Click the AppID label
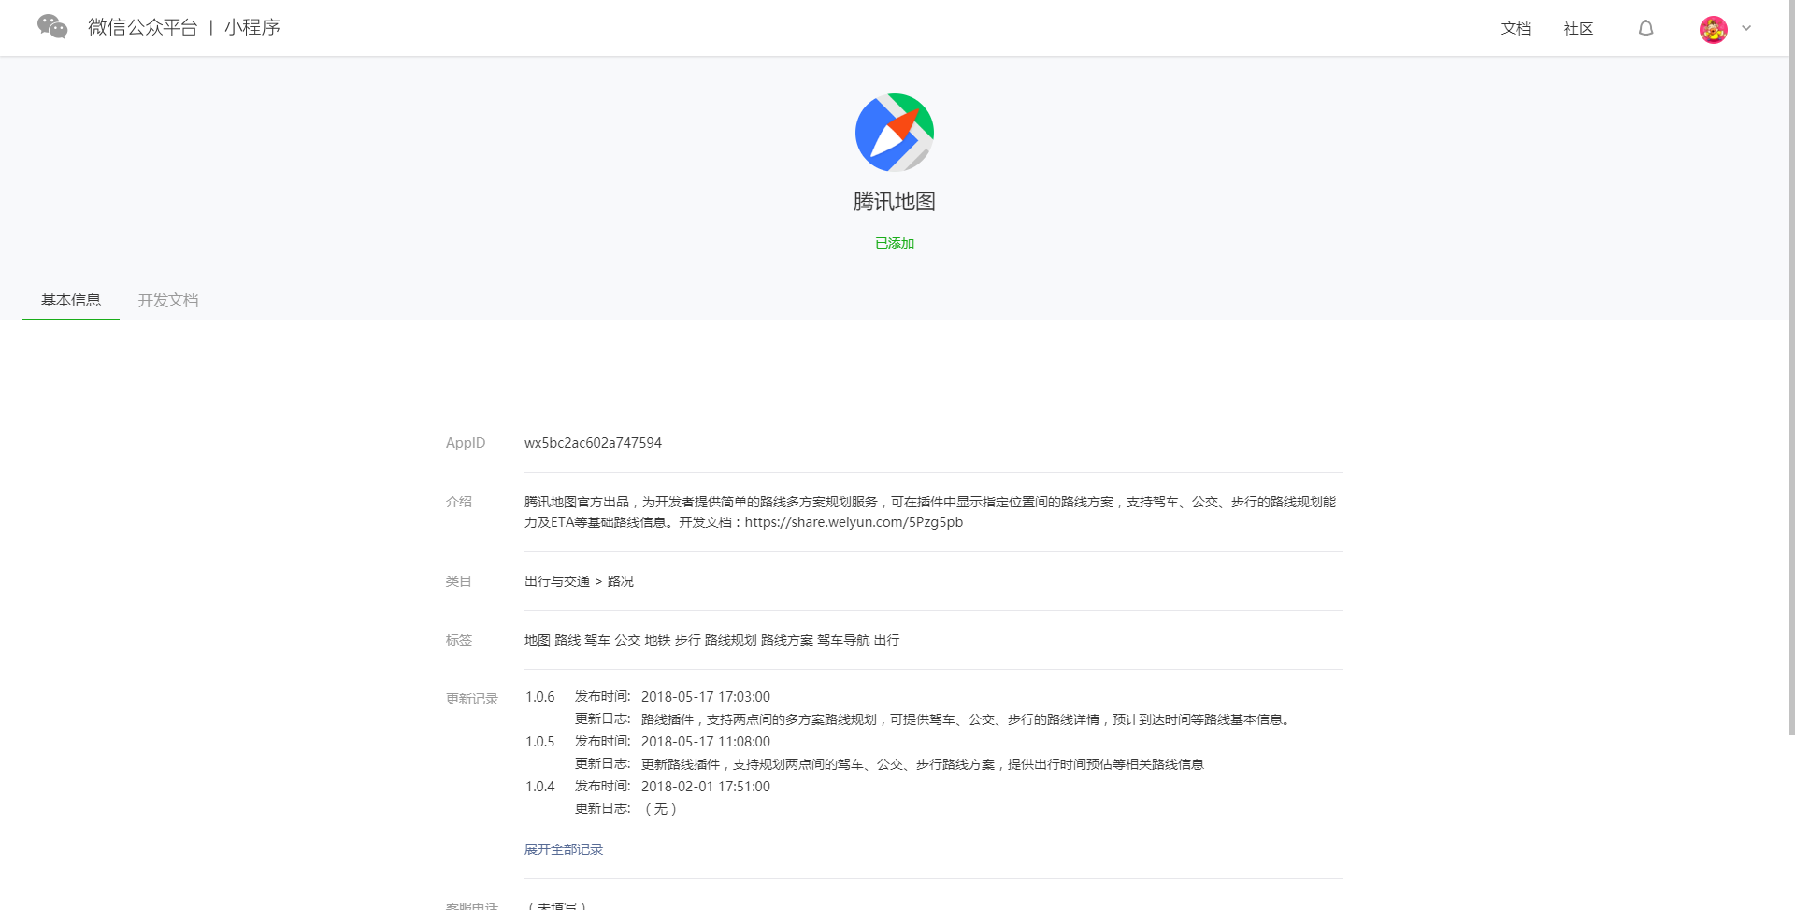 466,443
